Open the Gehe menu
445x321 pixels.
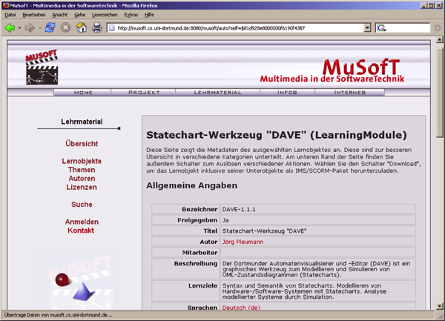80,15
